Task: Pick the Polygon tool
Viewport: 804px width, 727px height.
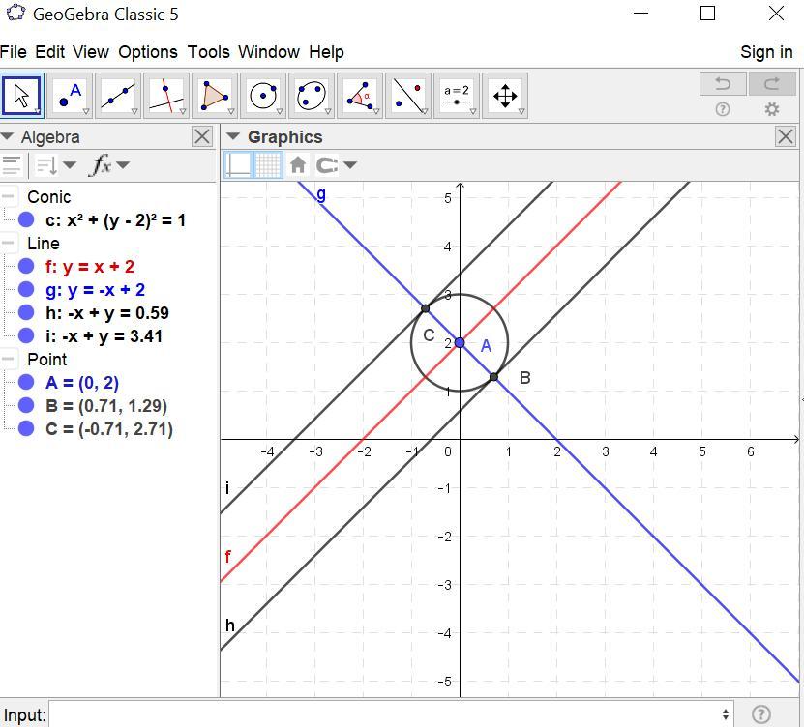Action: click(x=215, y=96)
